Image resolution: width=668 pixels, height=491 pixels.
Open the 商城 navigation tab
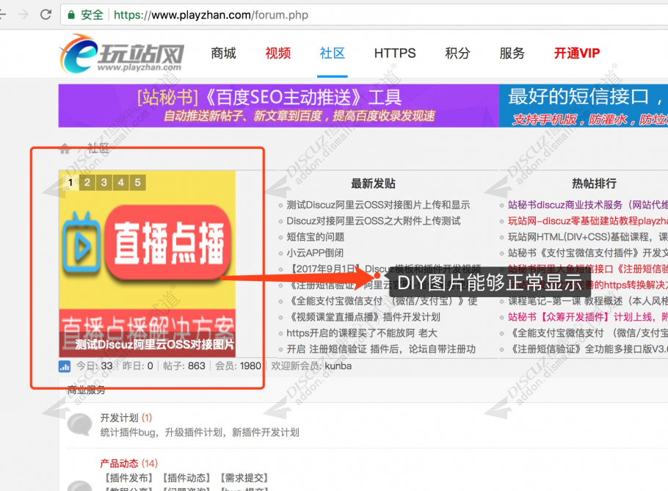tap(223, 53)
